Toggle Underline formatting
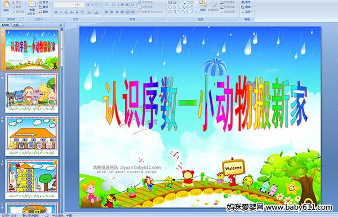Screen dimensions: 338x217 point(66,12)
